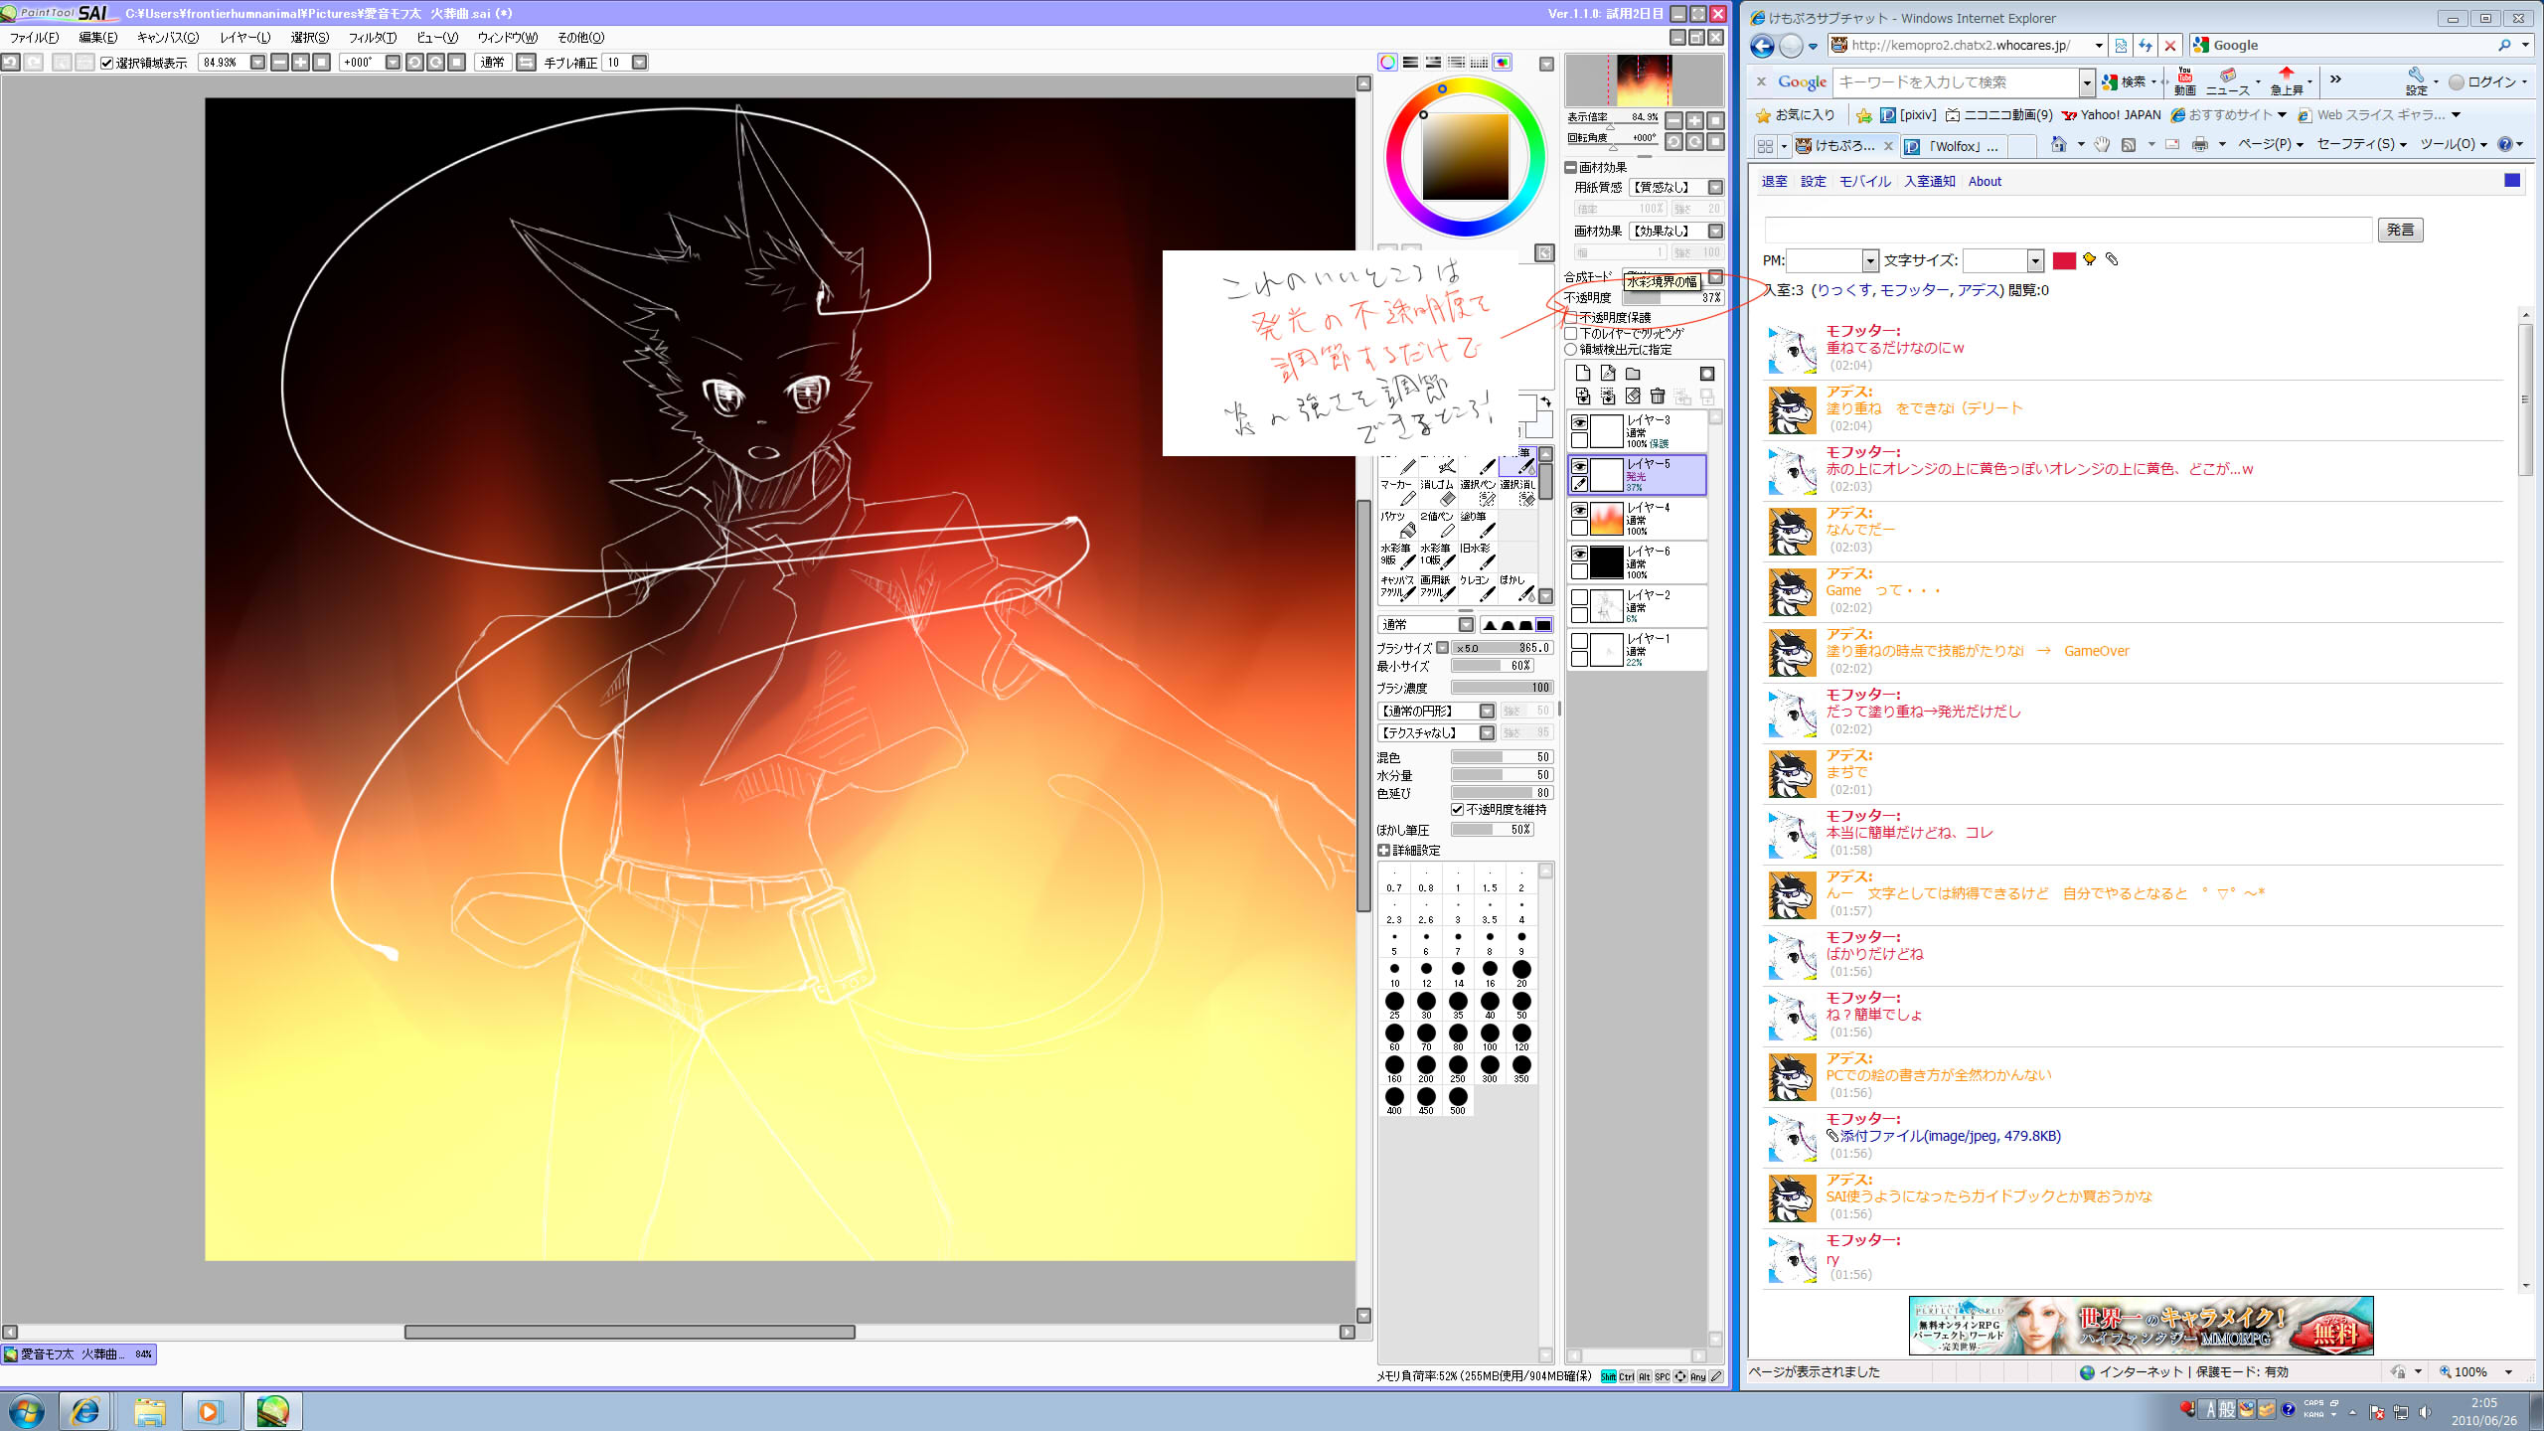Click the merge-down layer icon
Image resolution: width=2544 pixels, height=1431 pixels.
coord(1608,397)
